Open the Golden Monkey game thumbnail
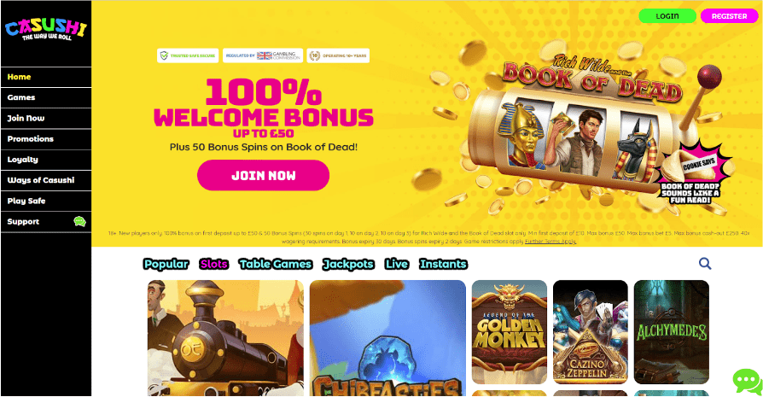Viewport: 763px width, 397px height. [509, 332]
